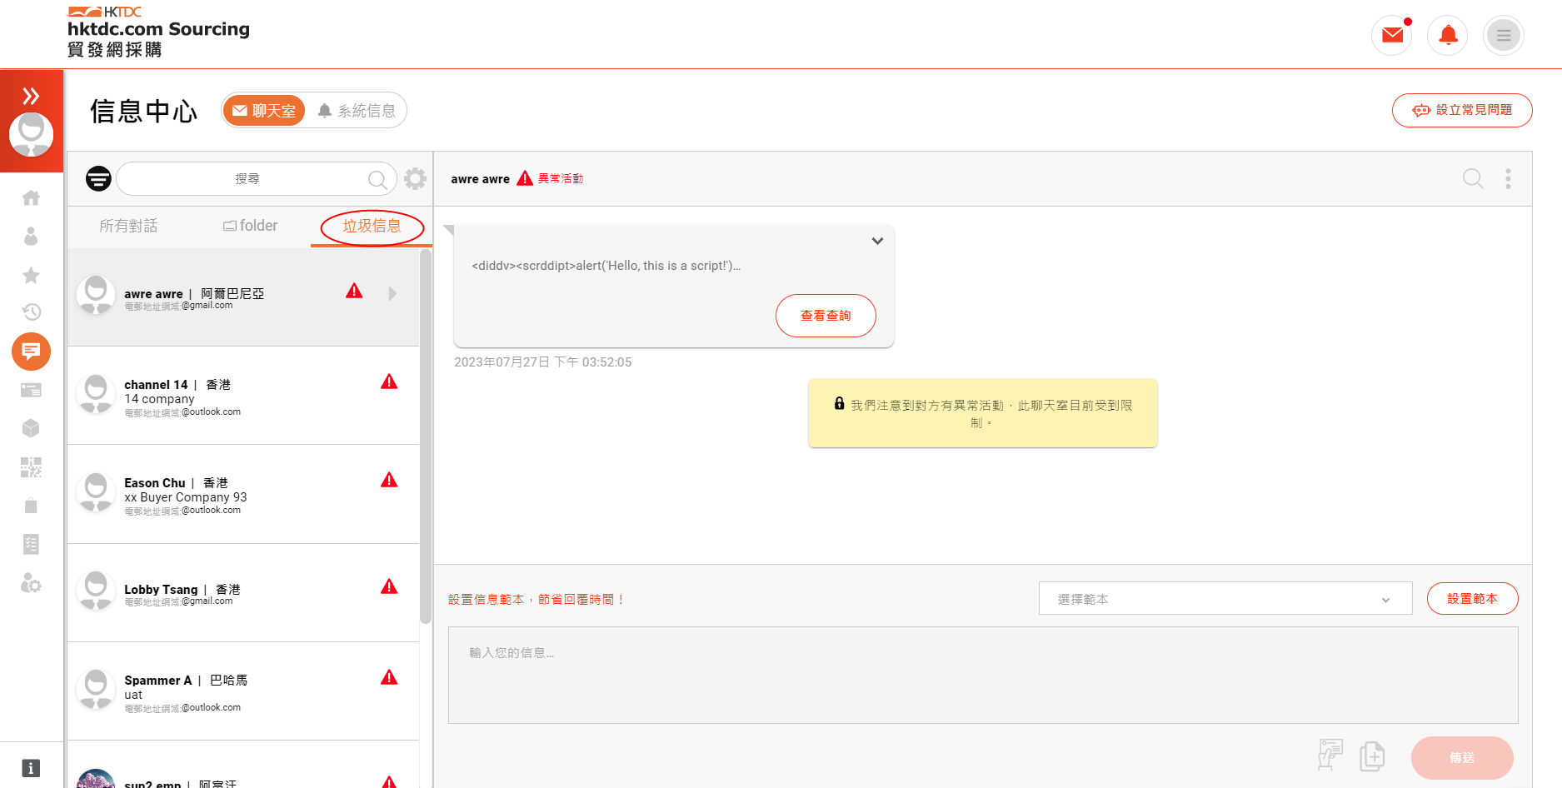Click the filter icon beside search box
The image size is (1562, 788).
(x=98, y=178)
